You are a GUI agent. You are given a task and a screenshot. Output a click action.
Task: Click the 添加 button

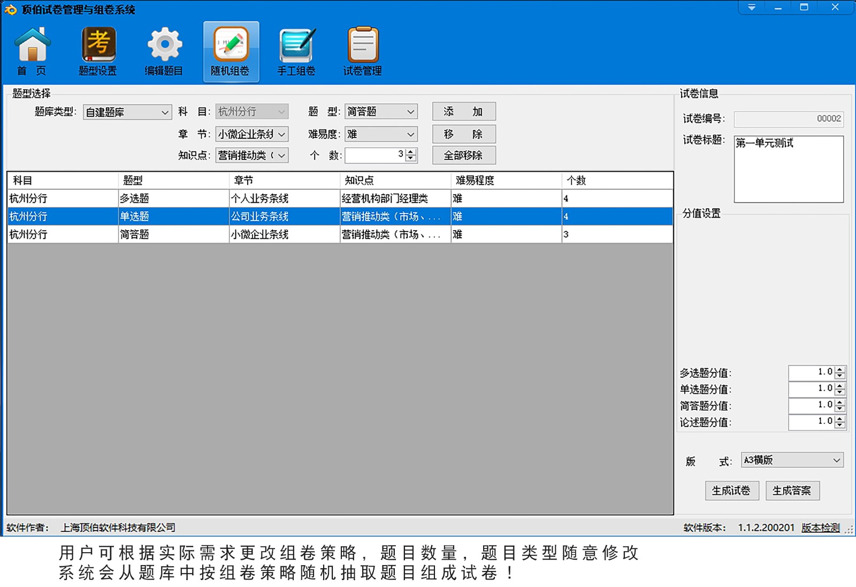(464, 112)
